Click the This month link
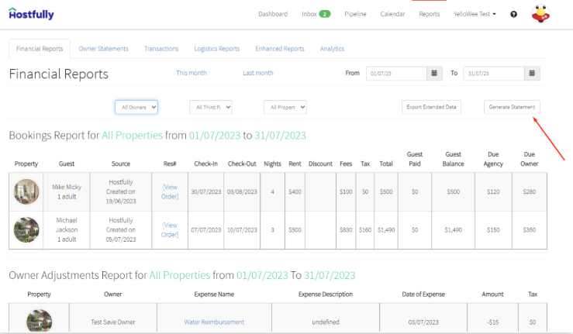 (x=191, y=73)
